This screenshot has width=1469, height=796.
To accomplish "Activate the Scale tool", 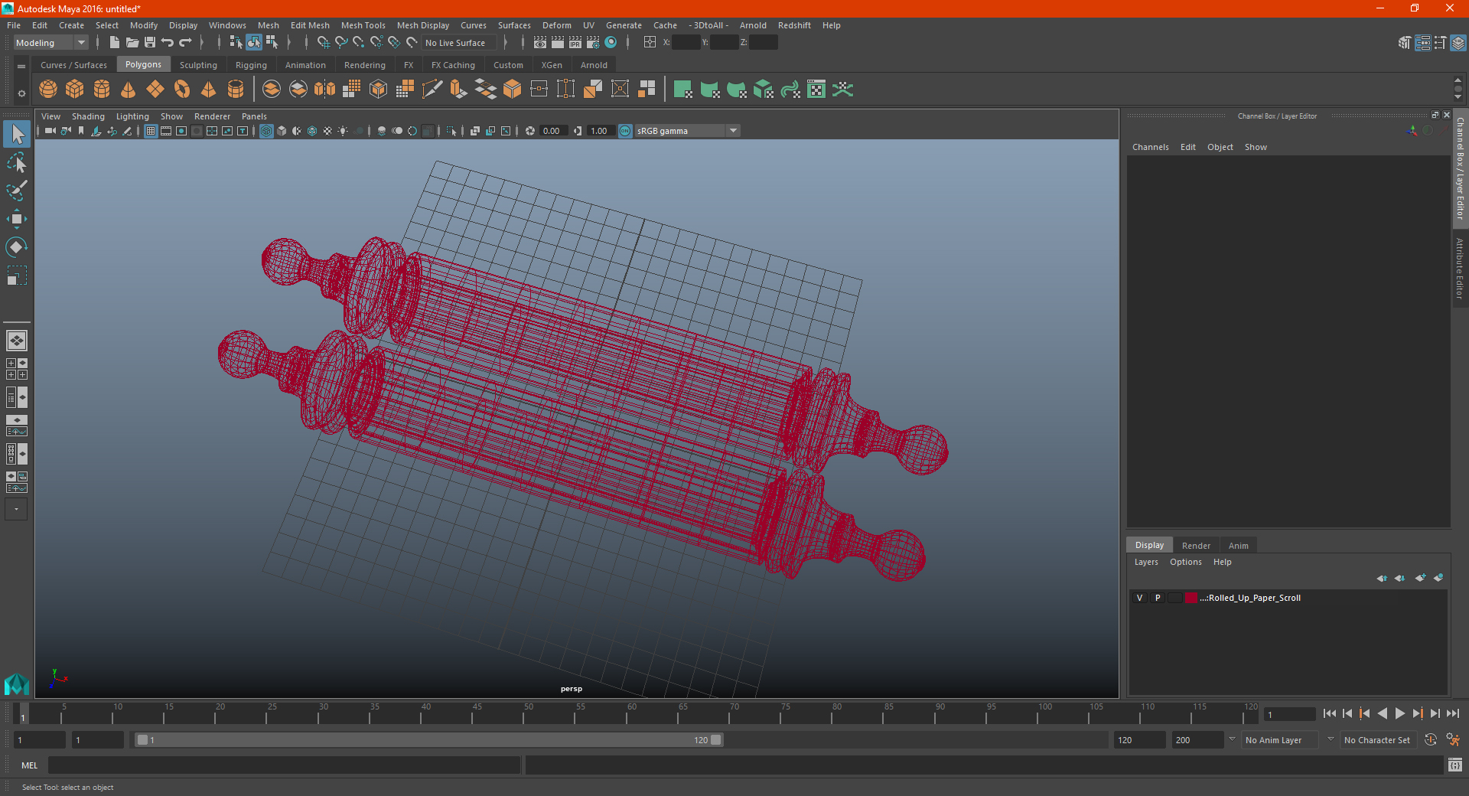I will pos(17,276).
